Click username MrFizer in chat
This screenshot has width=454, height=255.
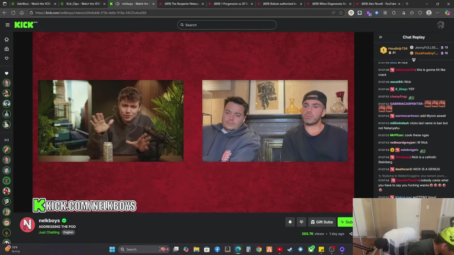point(397,135)
